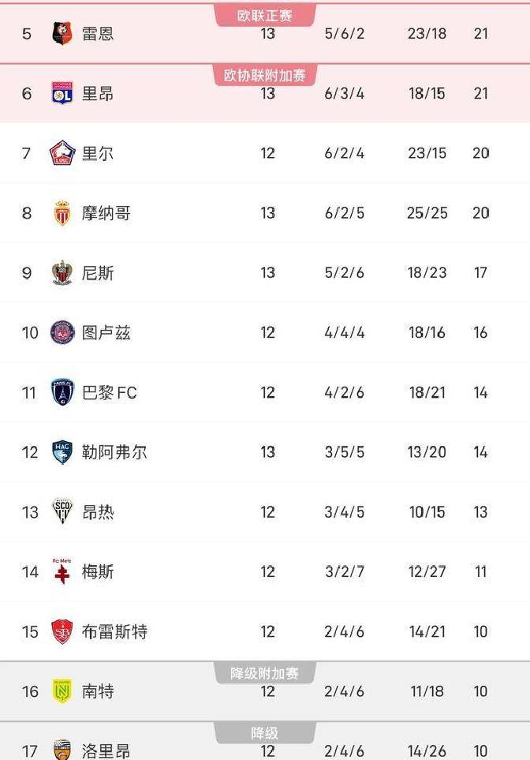530x760 pixels.
Task: Open the 摩纳哥 team name link
Action: [x=106, y=213]
